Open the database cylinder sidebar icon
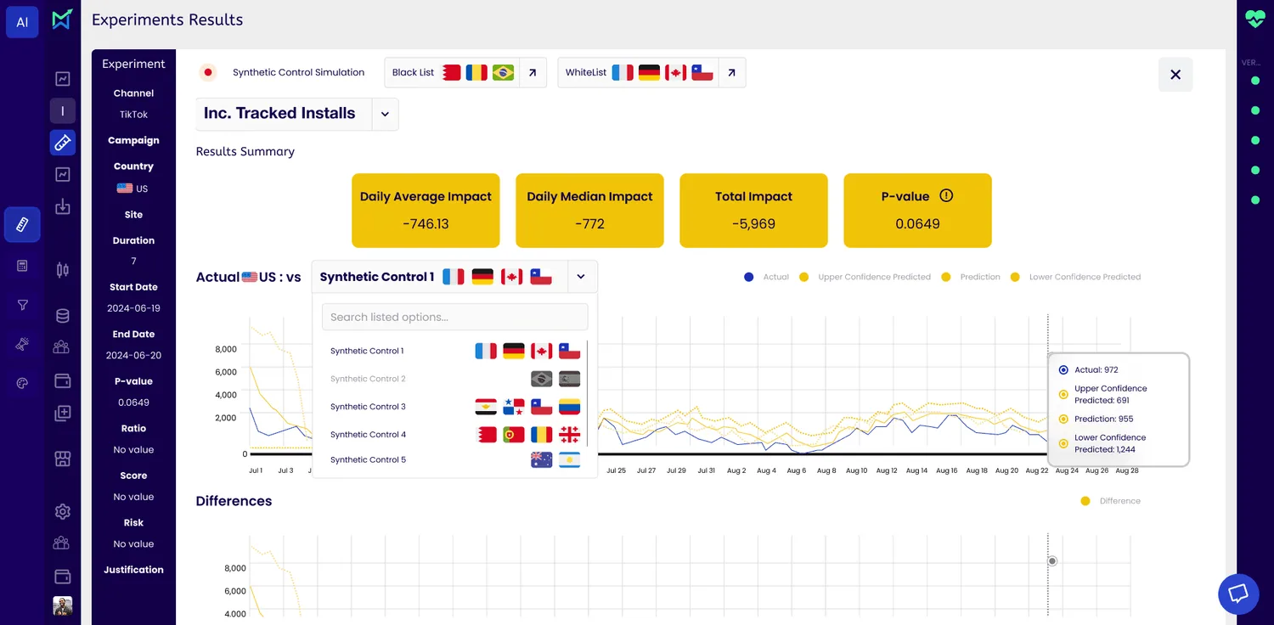 62,316
